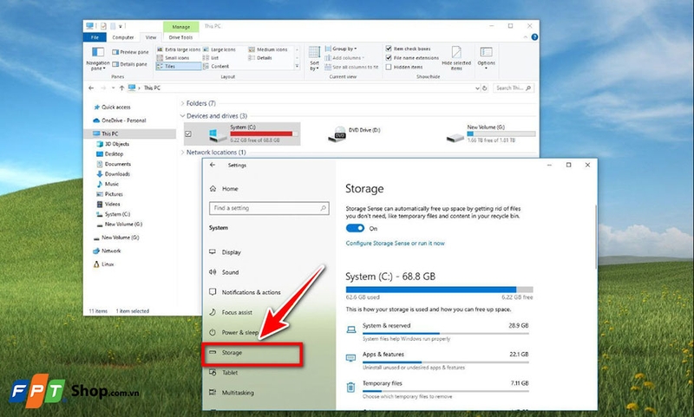Open address bar history dropdown

tap(477, 88)
